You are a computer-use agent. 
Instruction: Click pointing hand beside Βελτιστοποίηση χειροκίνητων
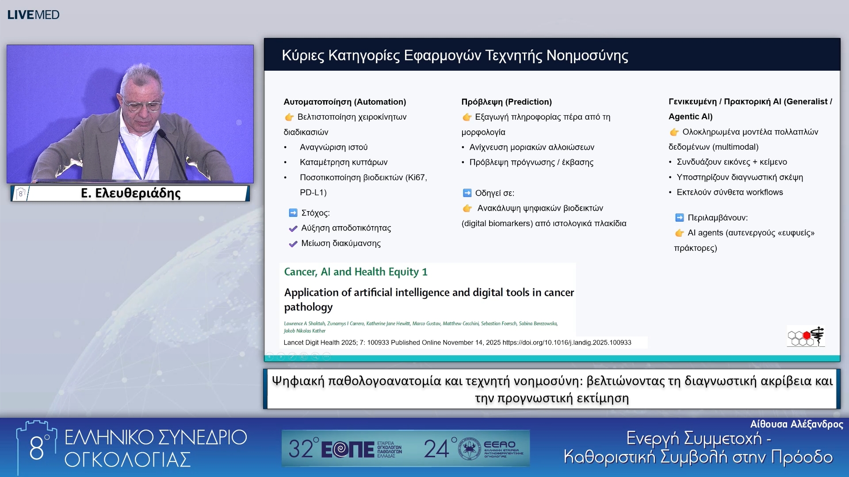click(289, 117)
